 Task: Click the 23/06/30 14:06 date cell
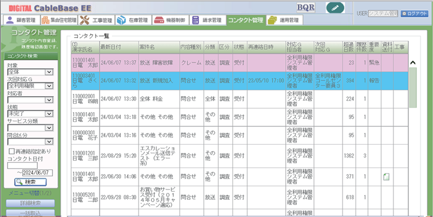point(119,177)
